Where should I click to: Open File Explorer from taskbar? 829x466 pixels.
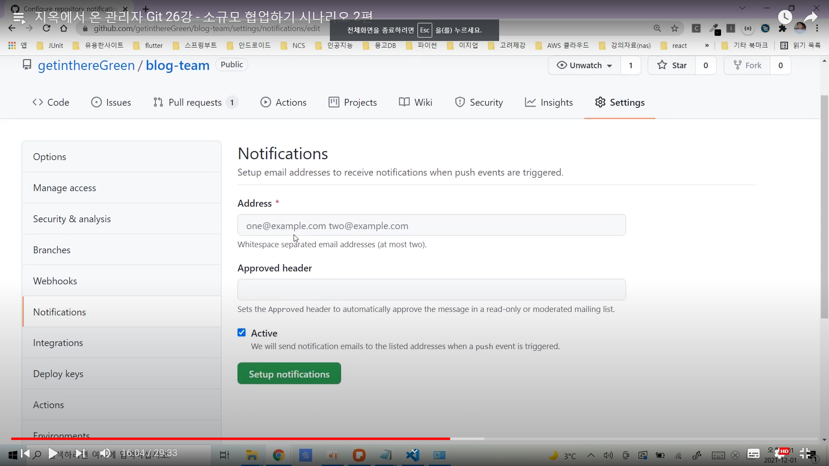pos(252,455)
